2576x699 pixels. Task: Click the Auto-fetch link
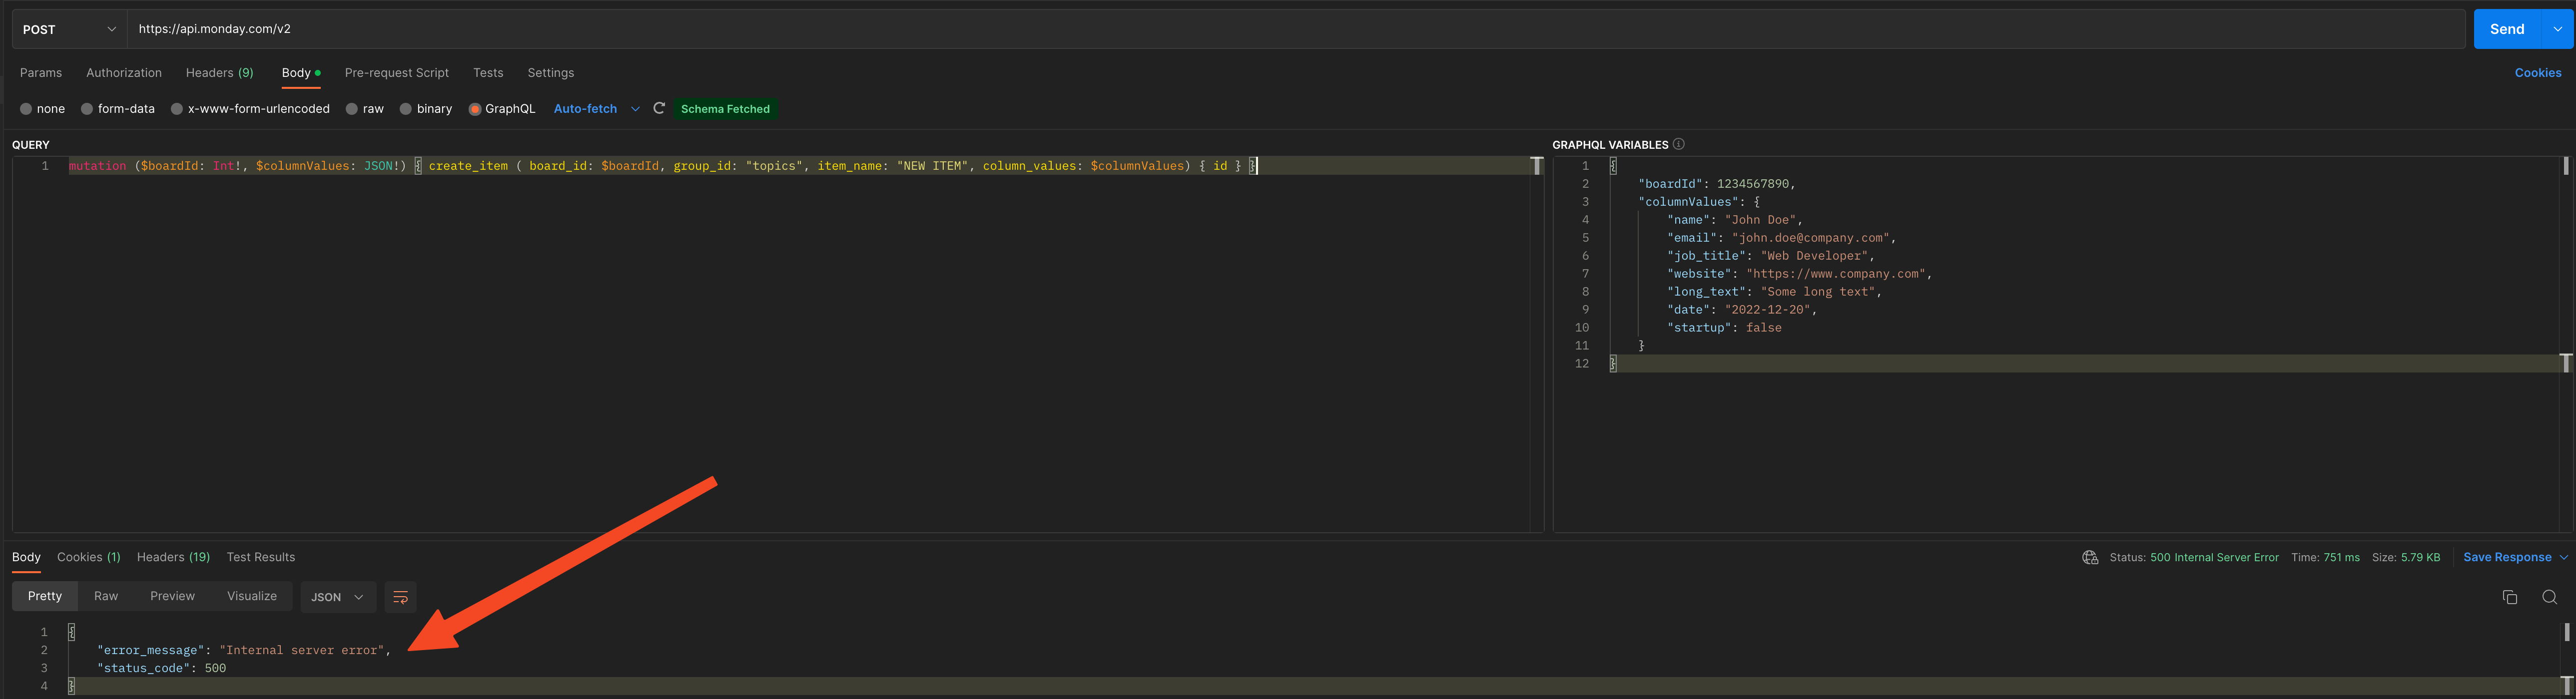[x=585, y=109]
